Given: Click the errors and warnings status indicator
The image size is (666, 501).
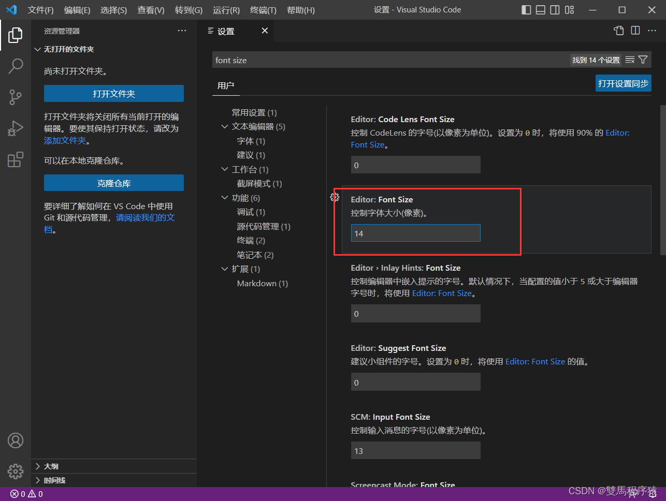Looking at the screenshot, I should [x=27, y=494].
